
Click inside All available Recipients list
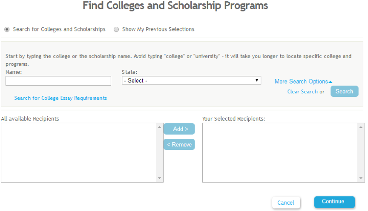[79, 152]
